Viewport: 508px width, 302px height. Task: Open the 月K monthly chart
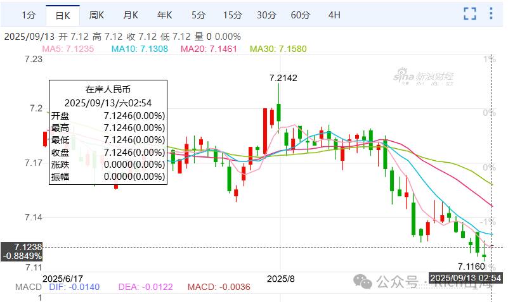click(x=131, y=15)
